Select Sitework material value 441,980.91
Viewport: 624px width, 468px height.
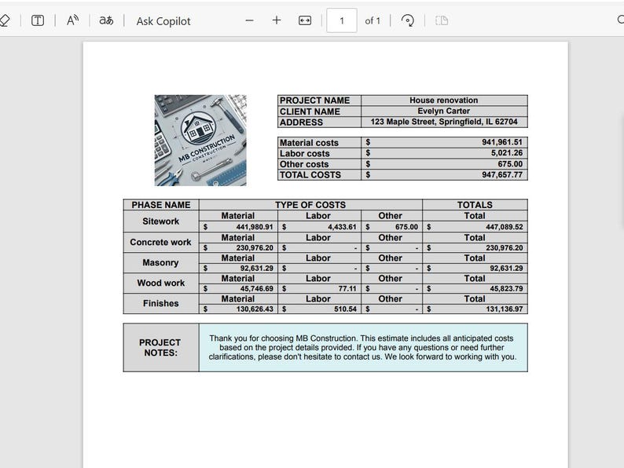click(x=255, y=227)
